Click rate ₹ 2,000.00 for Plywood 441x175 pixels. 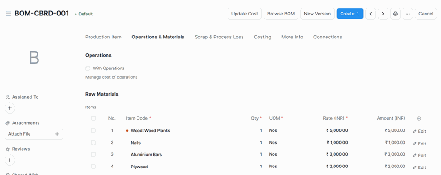point(337,167)
